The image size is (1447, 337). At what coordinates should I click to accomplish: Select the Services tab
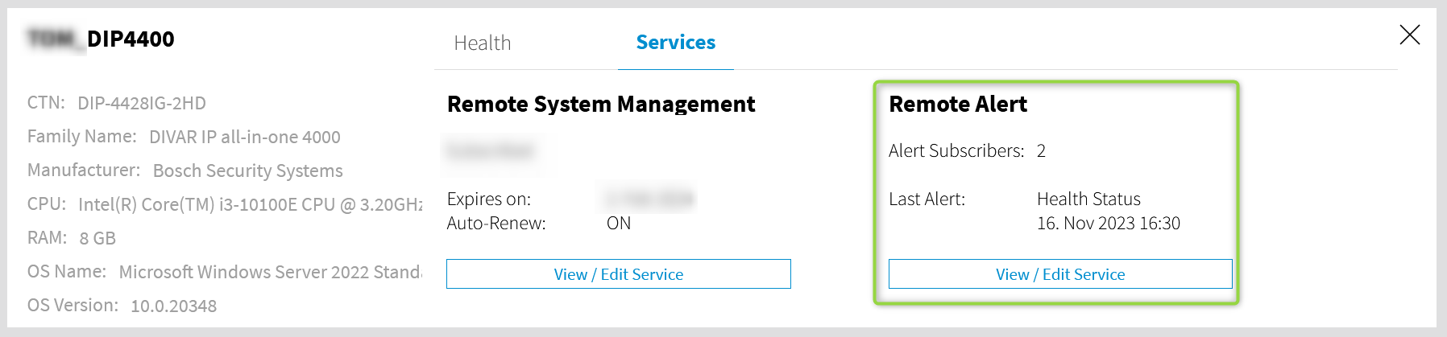point(675,43)
